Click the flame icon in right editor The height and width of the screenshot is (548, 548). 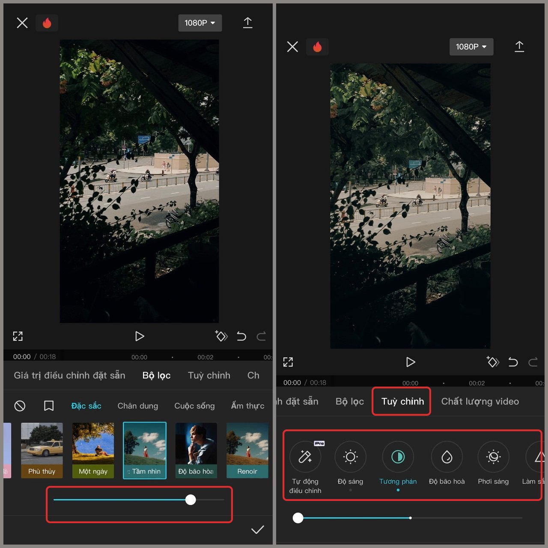(x=317, y=47)
